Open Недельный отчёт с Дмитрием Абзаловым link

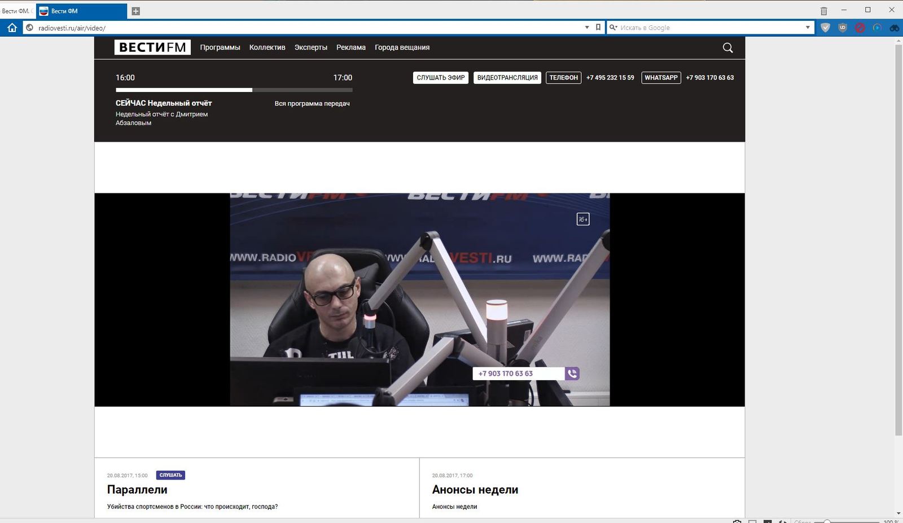[x=161, y=118]
